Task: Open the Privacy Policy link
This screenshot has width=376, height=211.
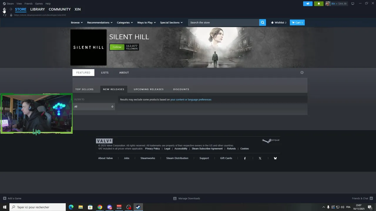Action: 152,149
